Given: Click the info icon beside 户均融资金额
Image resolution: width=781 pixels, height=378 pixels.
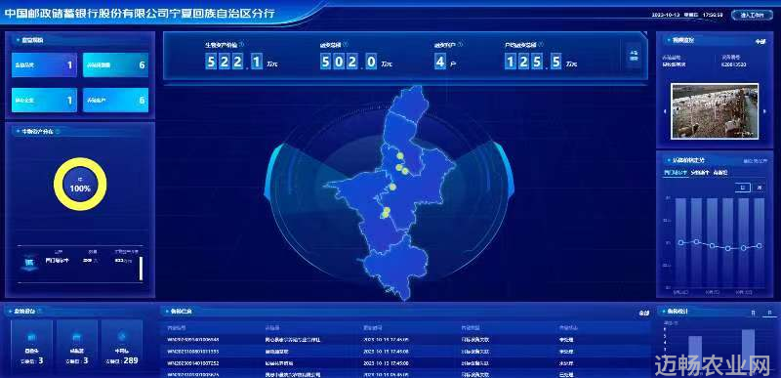Looking at the screenshot, I should tap(542, 44).
